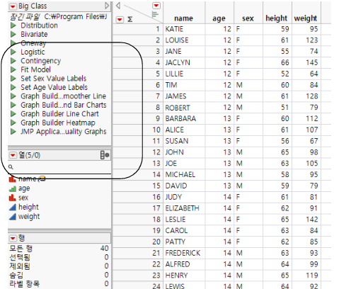Screen dimensions: 351x289
Task: Click the 모든 행 row count 40
Action: pyautogui.click(x=105, y=249)
